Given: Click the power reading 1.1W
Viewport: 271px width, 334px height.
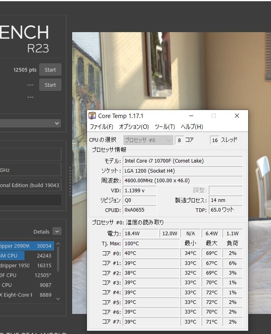Looking at the screenshot, I should [233, 234].
